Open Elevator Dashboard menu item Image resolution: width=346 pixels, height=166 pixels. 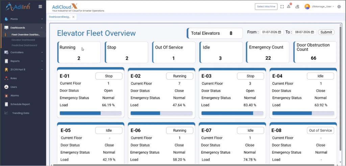(23, 40)
